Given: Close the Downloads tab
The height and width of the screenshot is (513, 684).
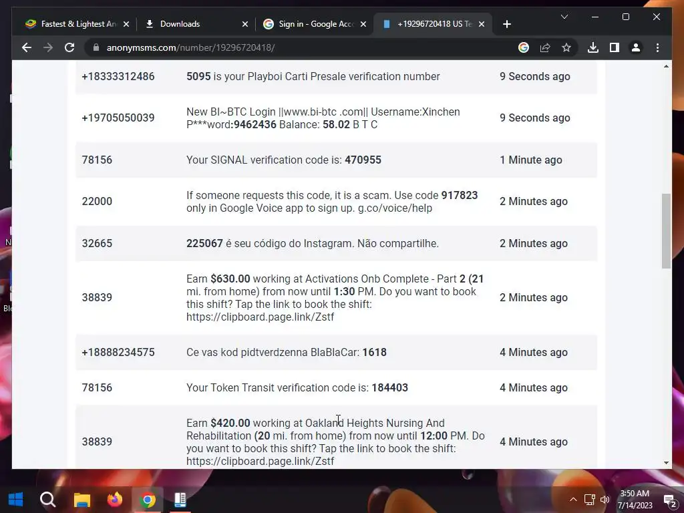Looking at the screenshot, I should coord(244,24).
